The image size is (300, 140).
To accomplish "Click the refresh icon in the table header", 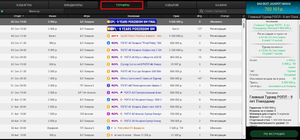I will click(x=243, y=16).
